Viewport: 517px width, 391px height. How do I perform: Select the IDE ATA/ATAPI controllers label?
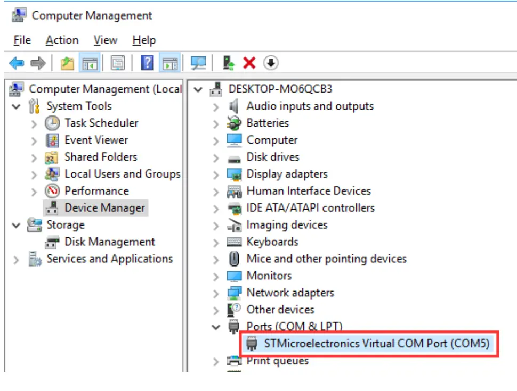pyautogui.click(x=311, y=207)
